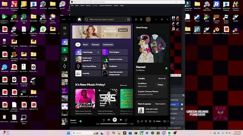Open OBS Virtual Camera settings gear
Image resolution: width=243 pixels, height=136 pixels.
[182, 109]
